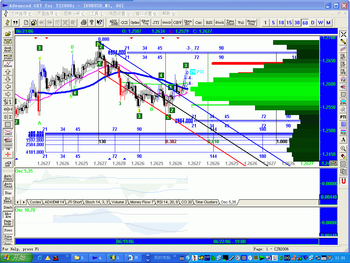Screen dimensions: 350x263
Task: Select the zoom magnifier tool
Action: 344,149
